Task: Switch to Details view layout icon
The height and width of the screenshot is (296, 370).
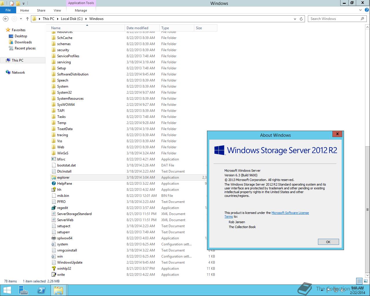Action: pos(359,281)
